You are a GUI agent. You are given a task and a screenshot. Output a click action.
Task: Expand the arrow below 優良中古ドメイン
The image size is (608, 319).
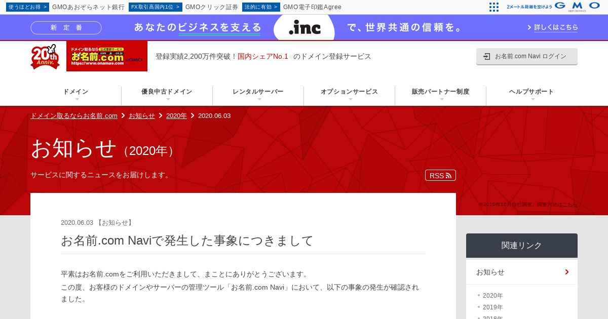click(x=168, y=99)
